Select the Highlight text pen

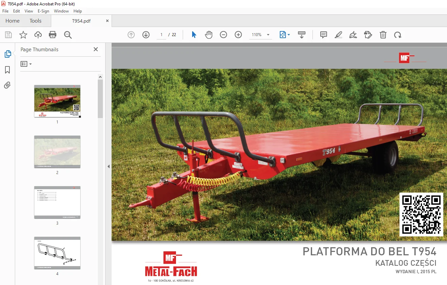(x=338, y=35)
